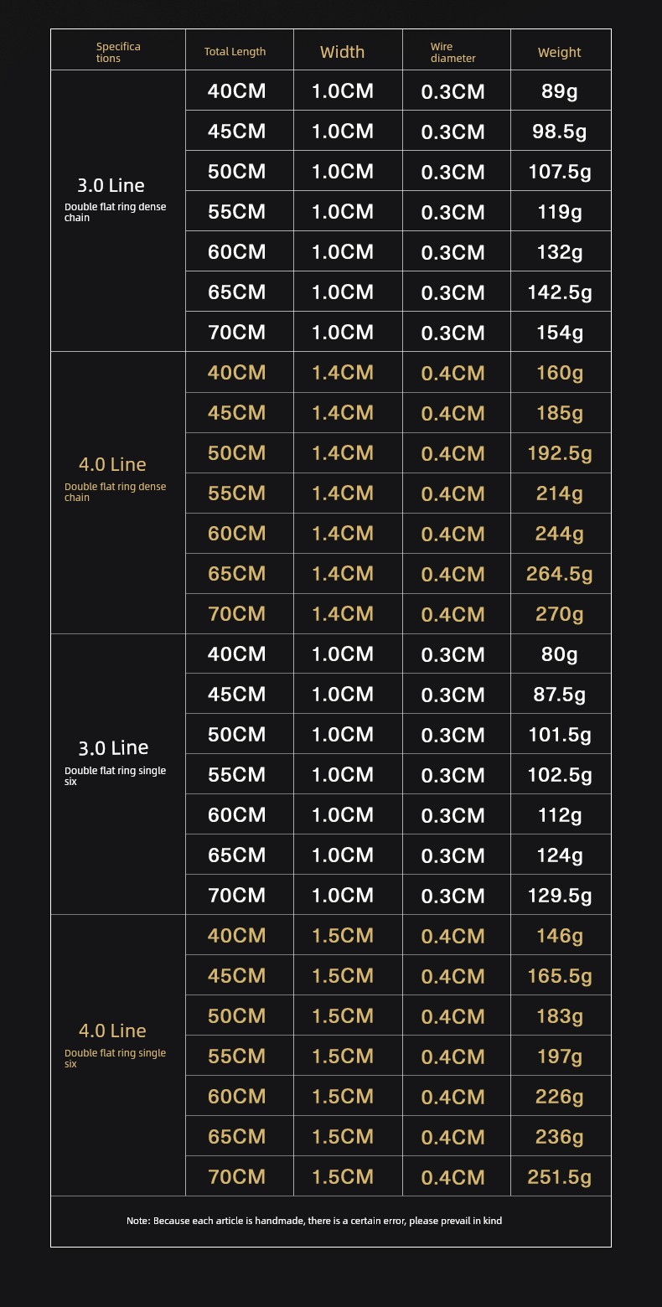This screenshot has width=662, height=1307.
Task: Click the 142.5g weight value
Action: click(560, 292)
